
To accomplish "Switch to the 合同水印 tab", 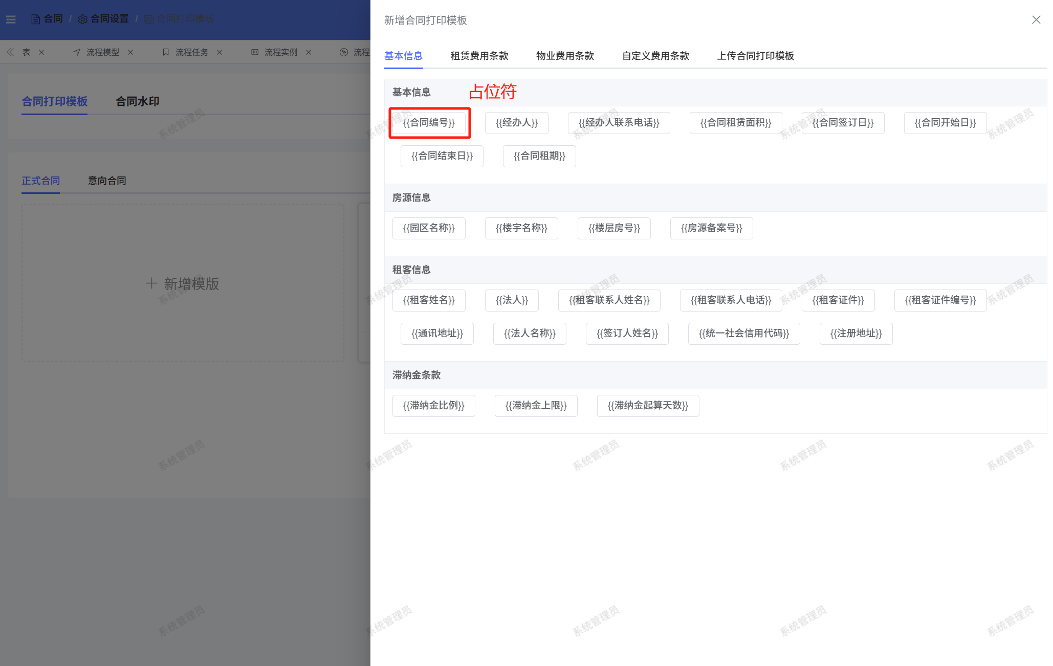I will point(137,101).
